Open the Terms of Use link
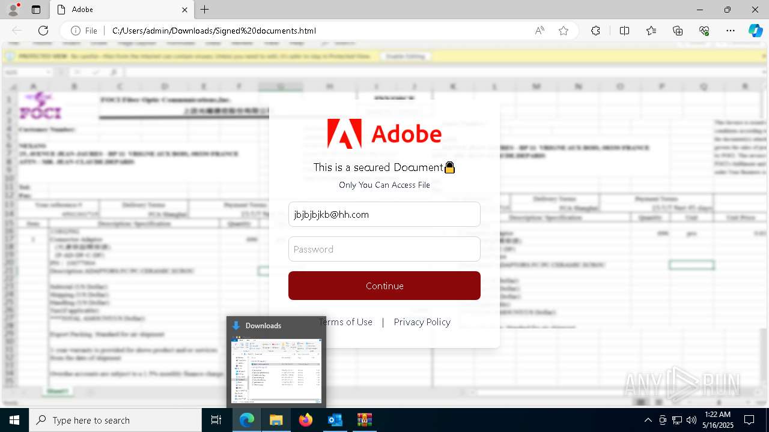Screen dimensions: 769x432 pos(346,322)
